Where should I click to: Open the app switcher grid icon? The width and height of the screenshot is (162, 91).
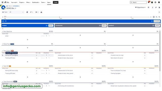(3, 2)
